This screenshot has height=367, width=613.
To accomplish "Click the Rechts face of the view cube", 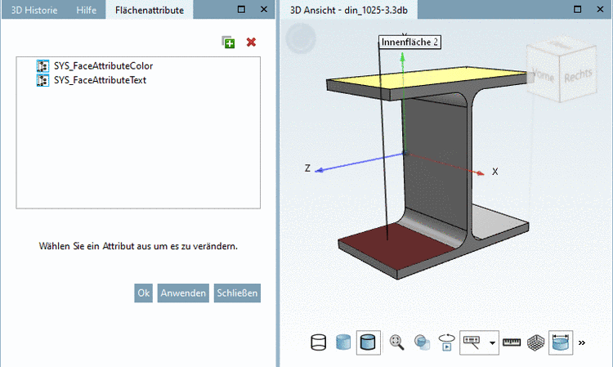I will pyautogui.click(x=579, y=75).
